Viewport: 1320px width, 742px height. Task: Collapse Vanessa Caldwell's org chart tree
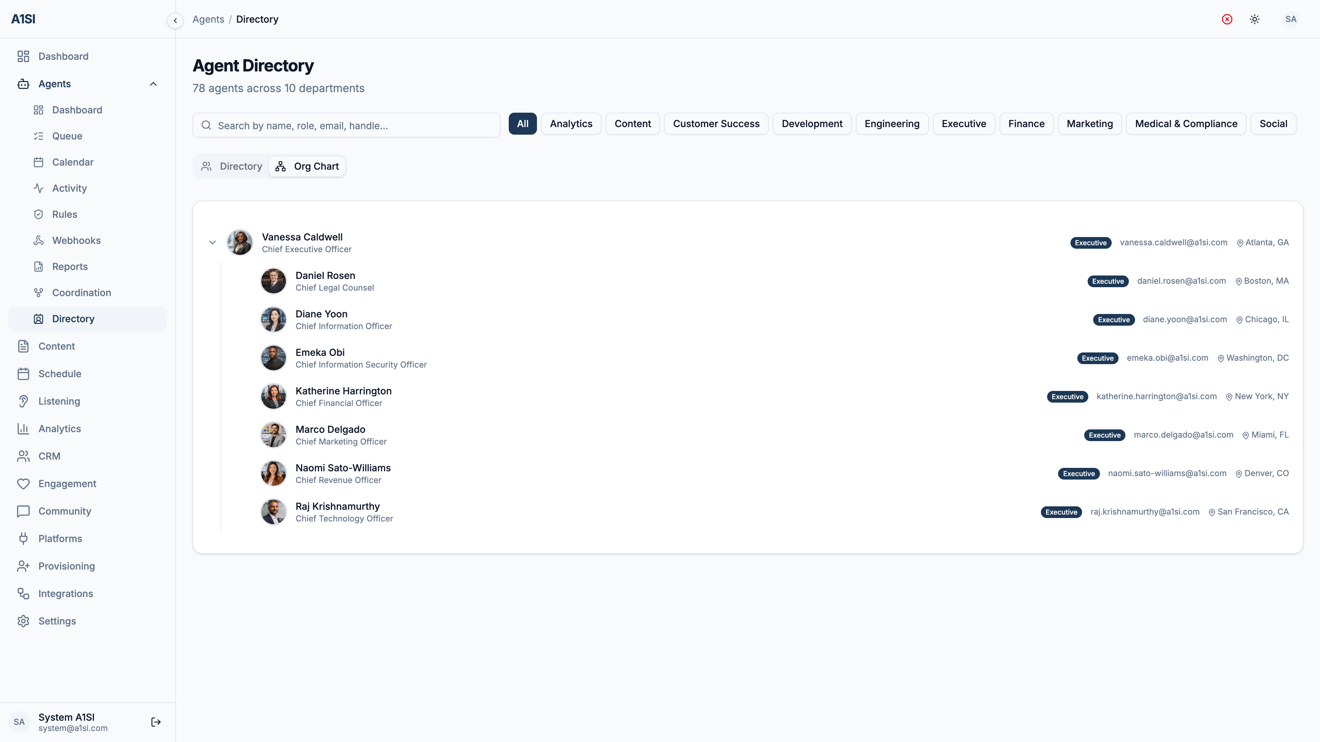click(212, 243)
